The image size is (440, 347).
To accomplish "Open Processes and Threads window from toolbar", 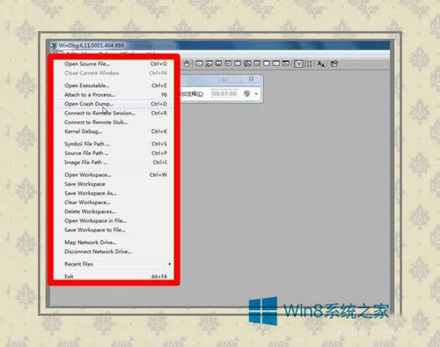I will 276,63.
